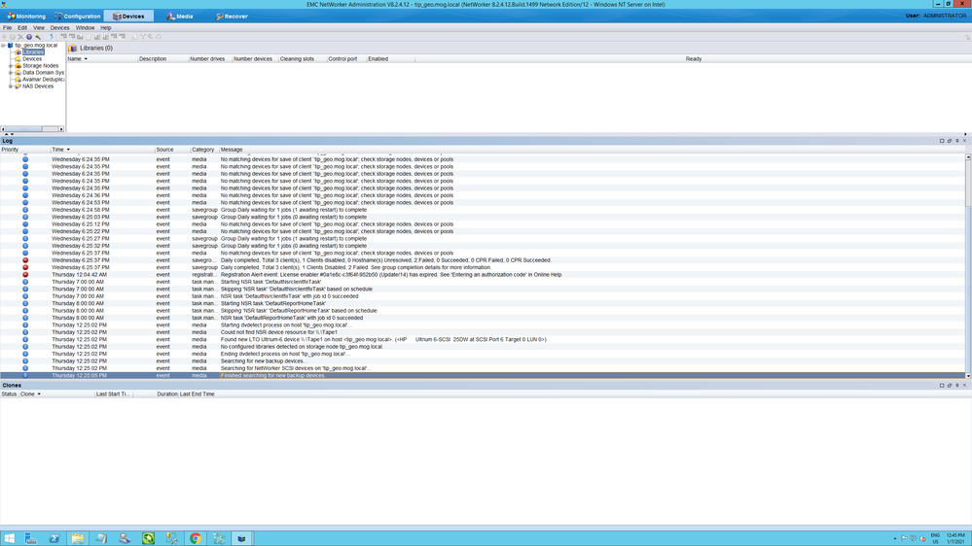Maximize the Log panel
This screenshot has width=972, height=546.
tap(942, 141)
